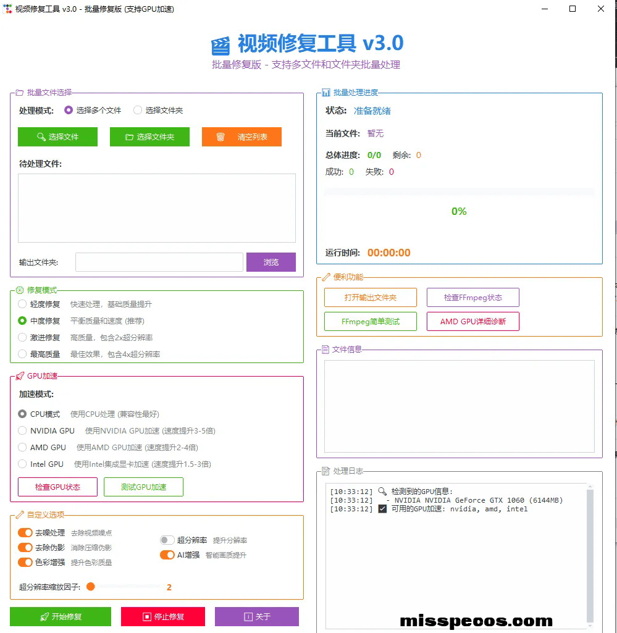Click the document icon beside 文件信息
The image size is (617, 633).
pyautogui.click(x=325, y=350)
